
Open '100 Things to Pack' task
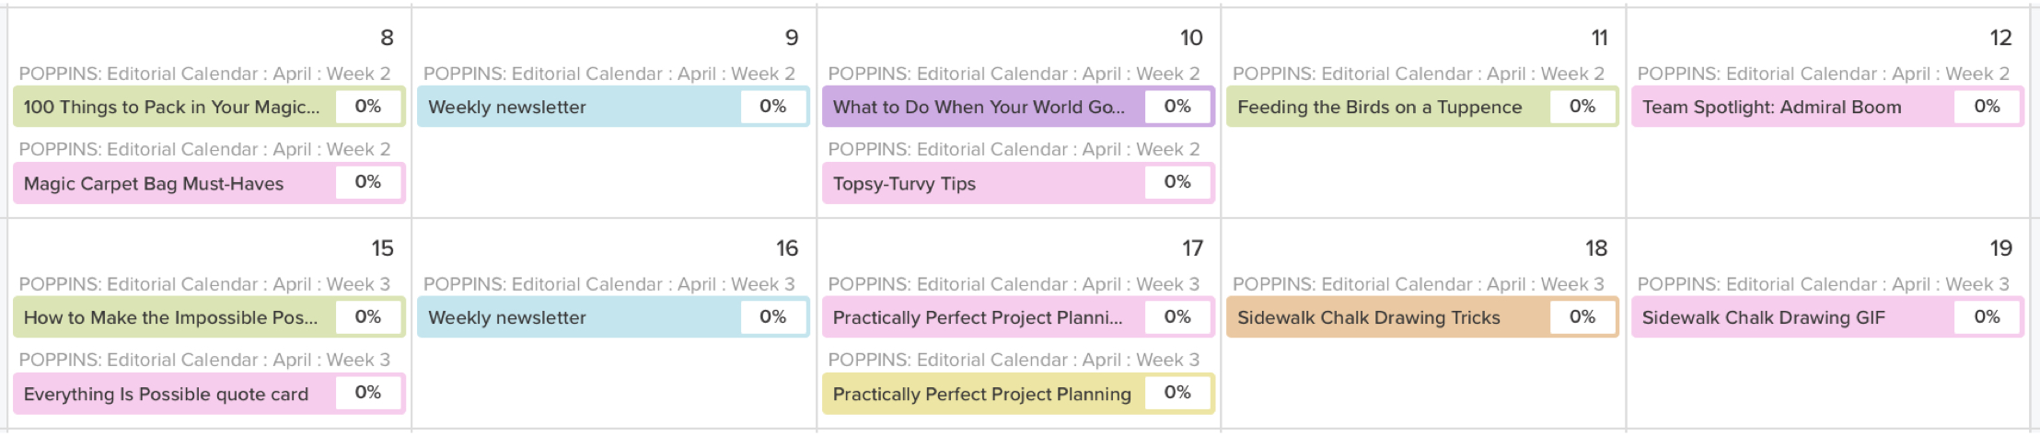(172, 107)
